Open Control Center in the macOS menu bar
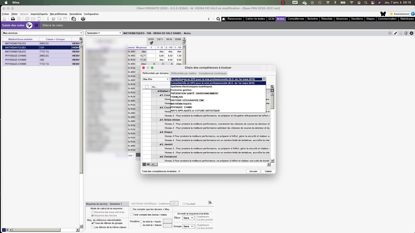415x233 pixels. tap(373, 3)
